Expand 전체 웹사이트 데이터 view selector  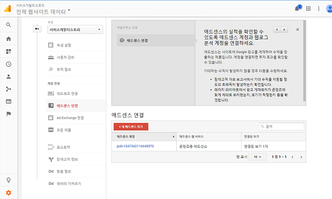pos(43,11)
